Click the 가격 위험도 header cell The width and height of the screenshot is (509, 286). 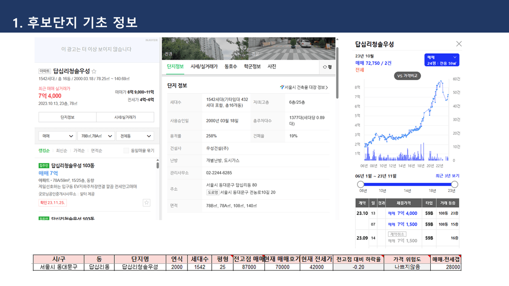(x=407, y=259)
